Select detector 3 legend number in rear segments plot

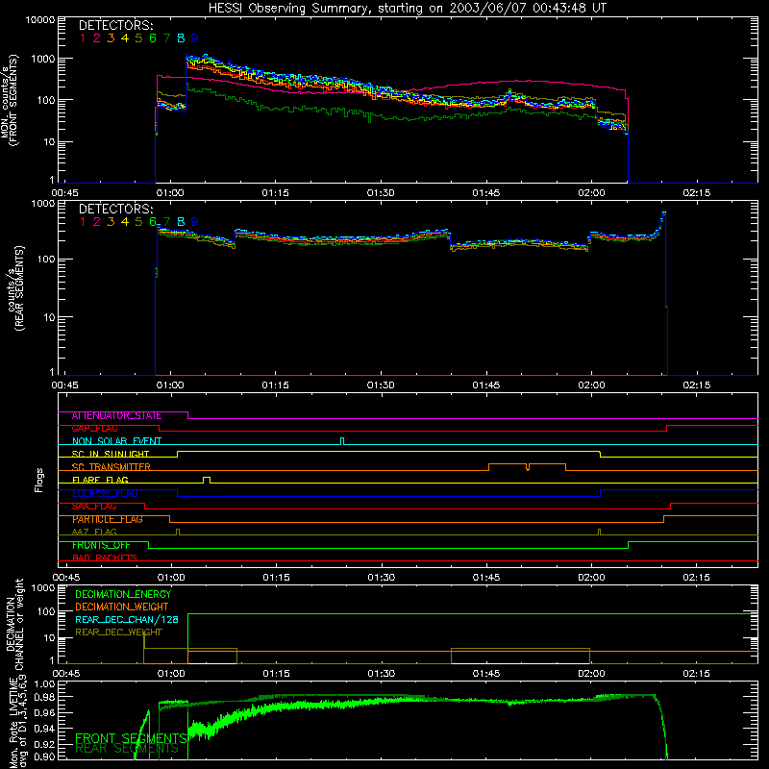point(111,222)
